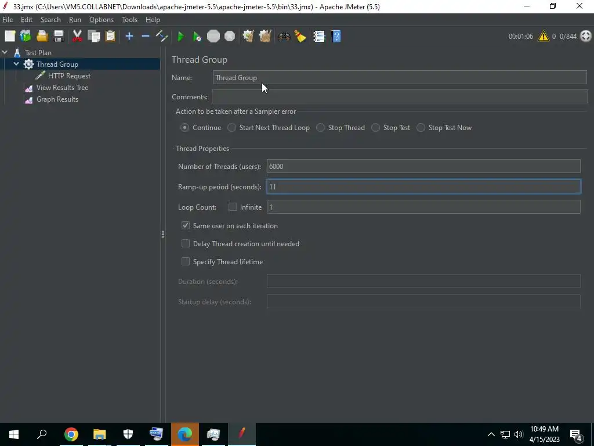
Task: Open the Search menu
Action: pyautogui.click(x=50, y=20)
